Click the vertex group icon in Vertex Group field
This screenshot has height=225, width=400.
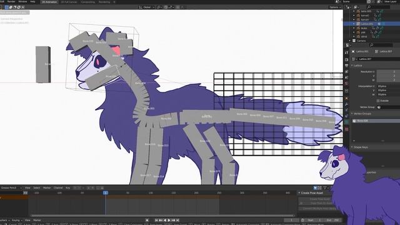tap(379, 107)
